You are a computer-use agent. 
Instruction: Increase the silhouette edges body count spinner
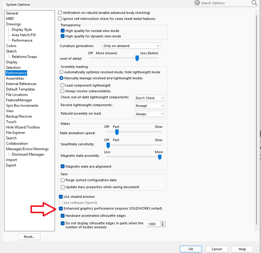[163, 223]
